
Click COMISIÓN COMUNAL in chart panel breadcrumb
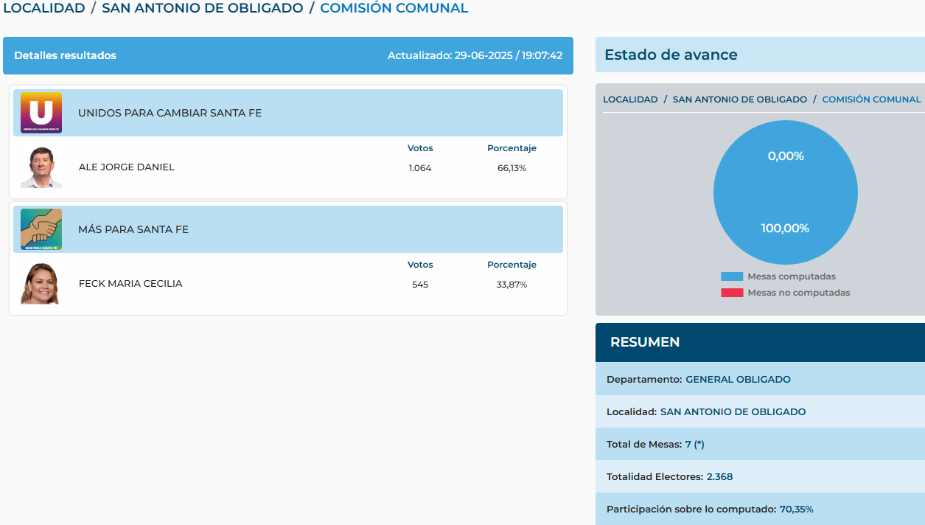click(871, 100)
